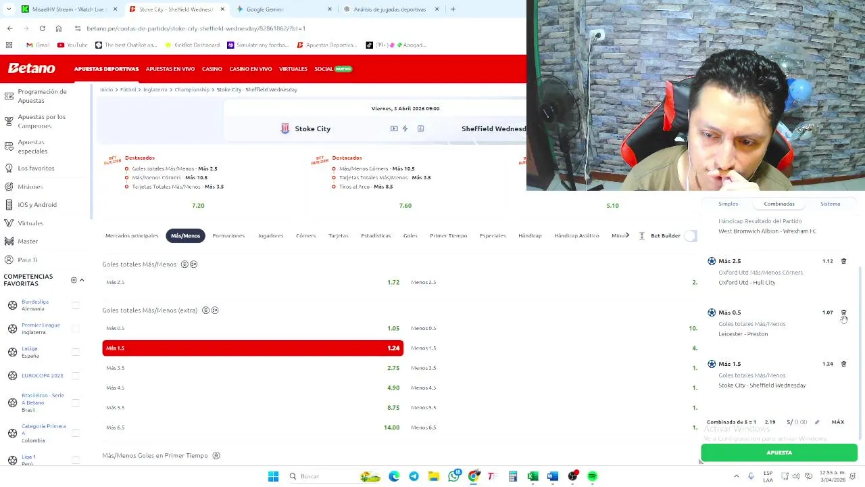865x487 pixels.
Task: Select the Simples bet slip tab
Action: [x=728, y=204]
